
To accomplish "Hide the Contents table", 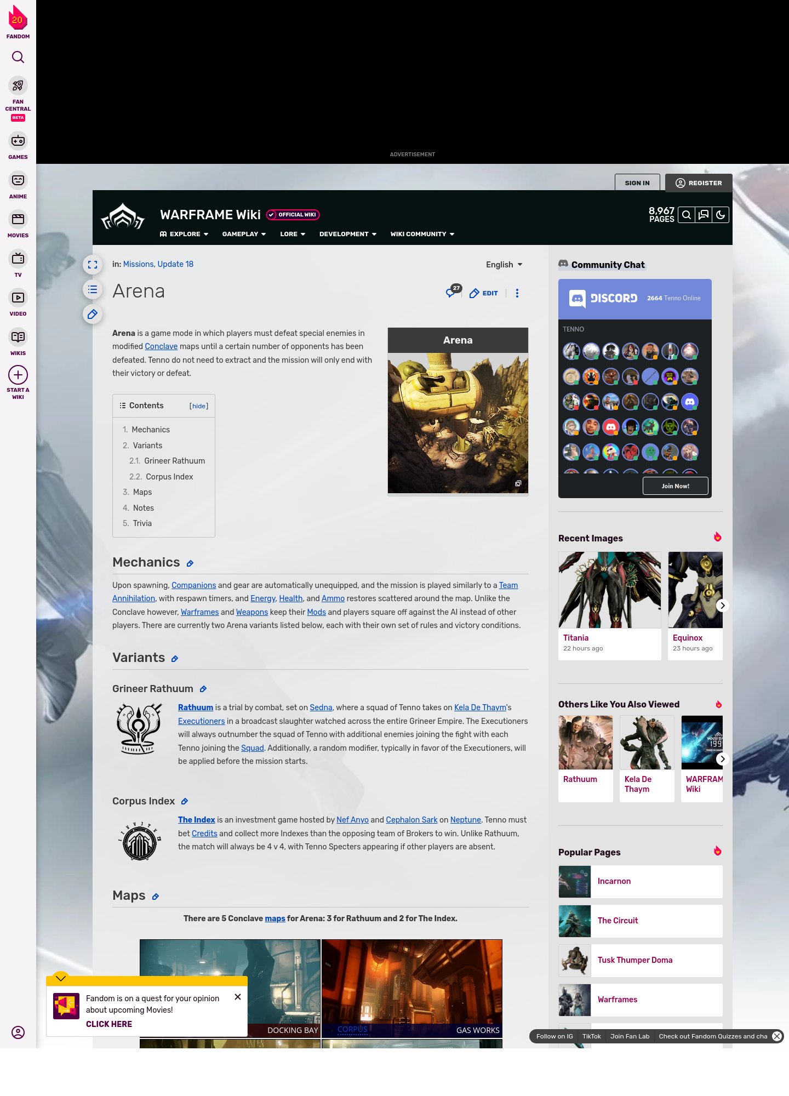I will (199, 406).
